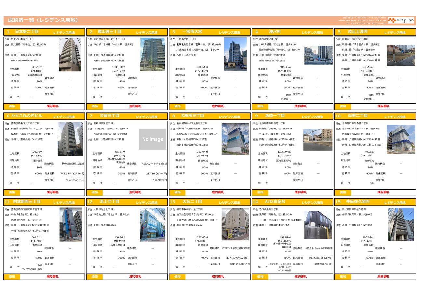Select card header 4 連尺町
423x299 pixels.
point(293,32)
